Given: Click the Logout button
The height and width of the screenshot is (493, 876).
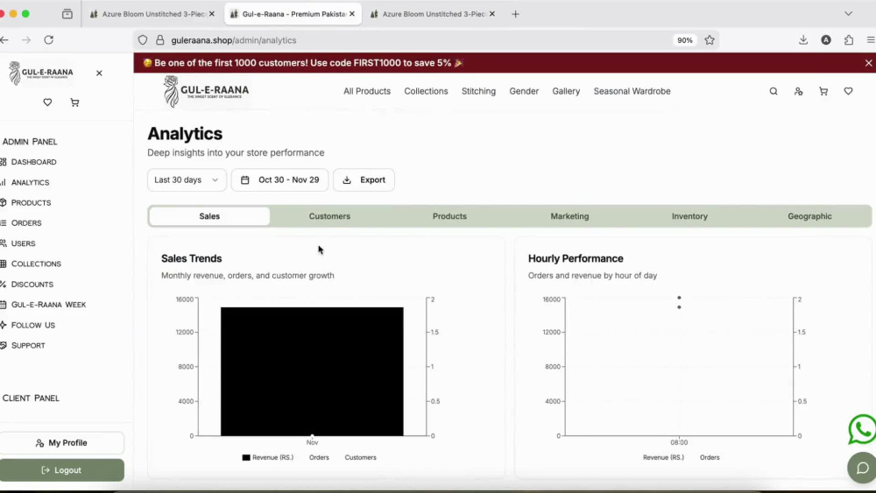Looking at the screenshot, I should click(x=61, y=470).
